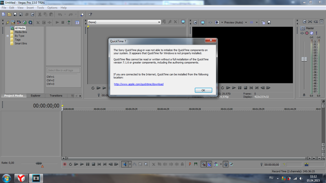
Task: Click the Dim Output icon in mixer toolbar
Action: point(315,22)
